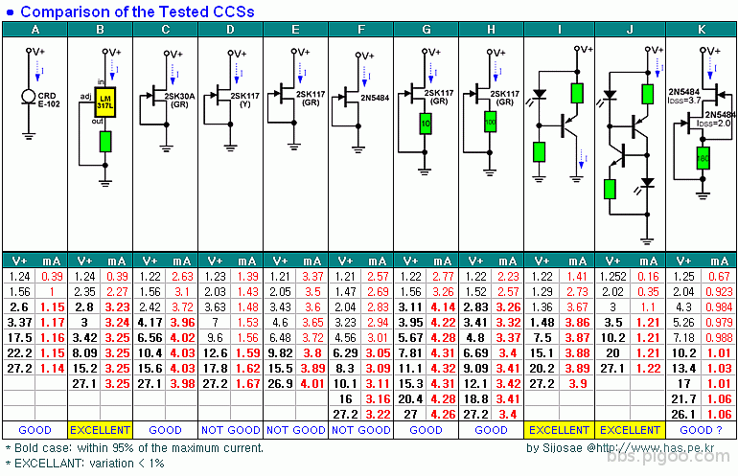Screen dimensions: 738x476
Task: Click the current value 4.01
Action: tap(312, 384)
